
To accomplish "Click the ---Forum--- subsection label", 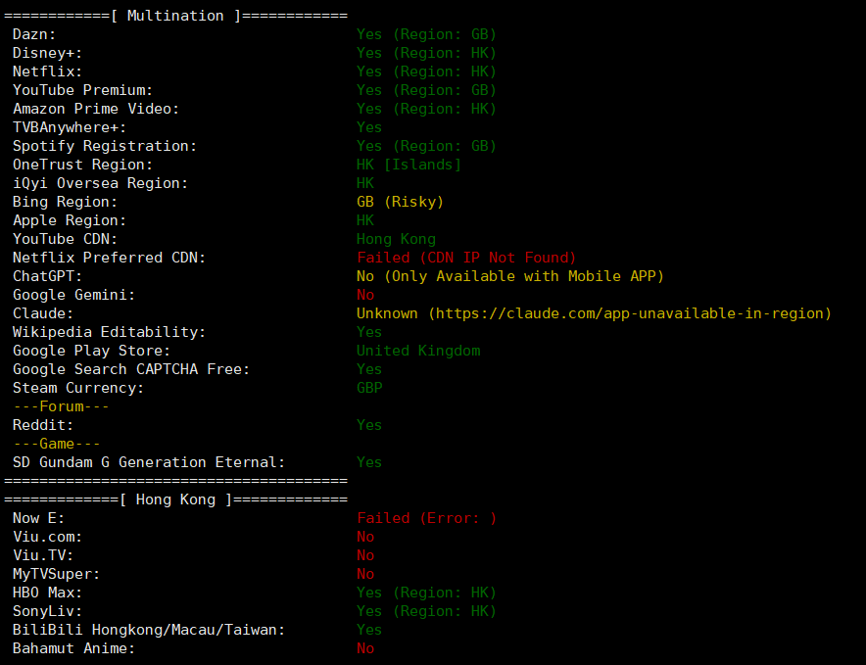I will (61, 406).
